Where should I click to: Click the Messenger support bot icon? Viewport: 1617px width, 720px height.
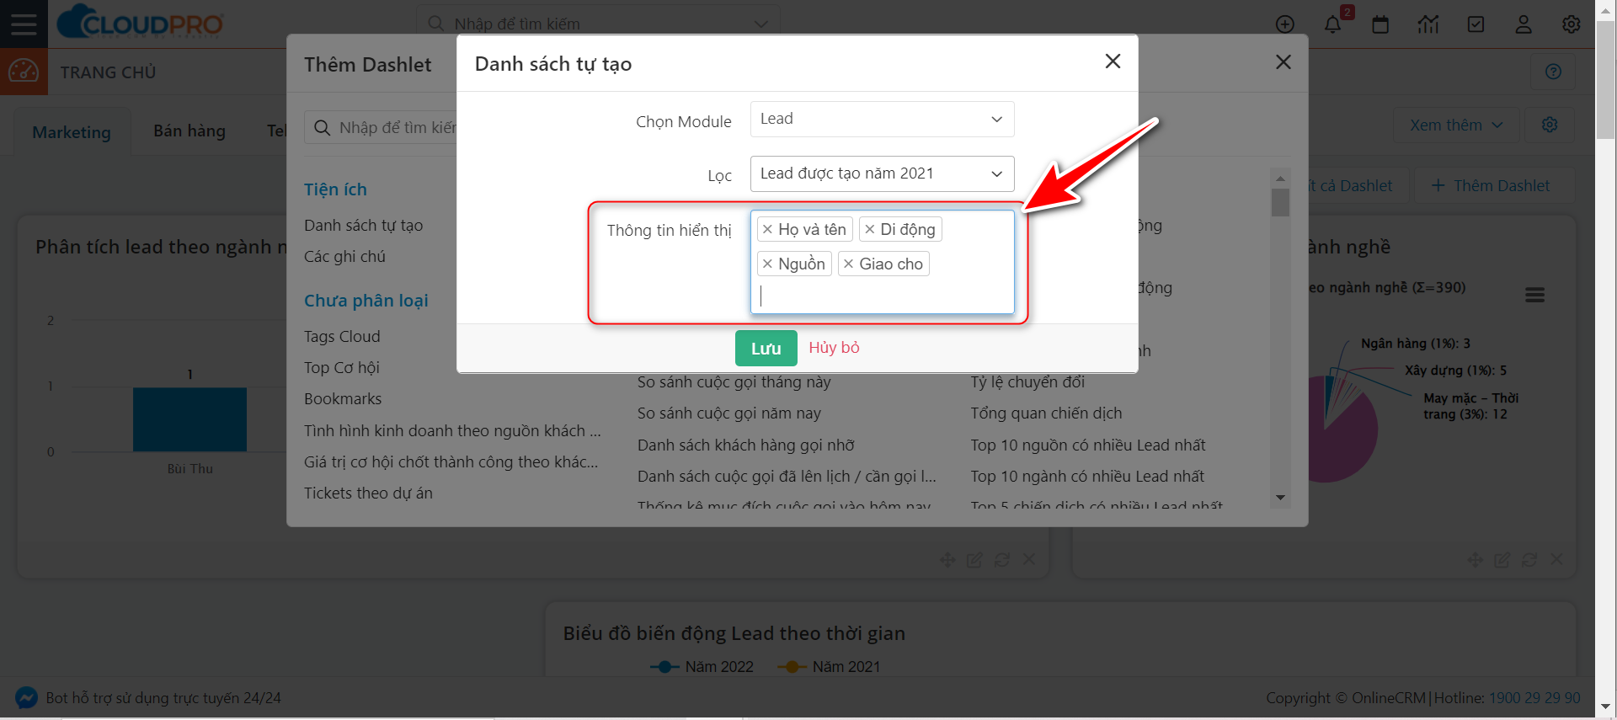26,697
